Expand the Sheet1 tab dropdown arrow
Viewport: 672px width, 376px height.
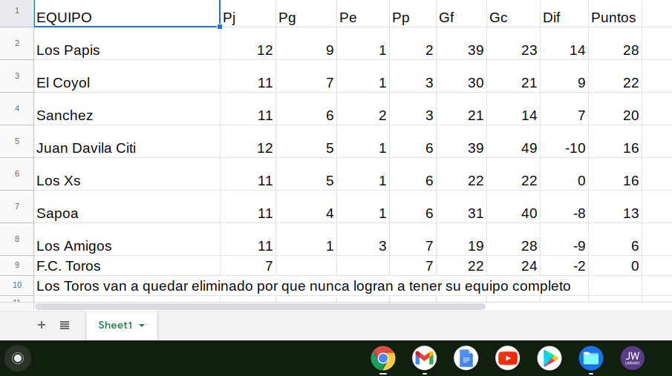coord(142,326)
